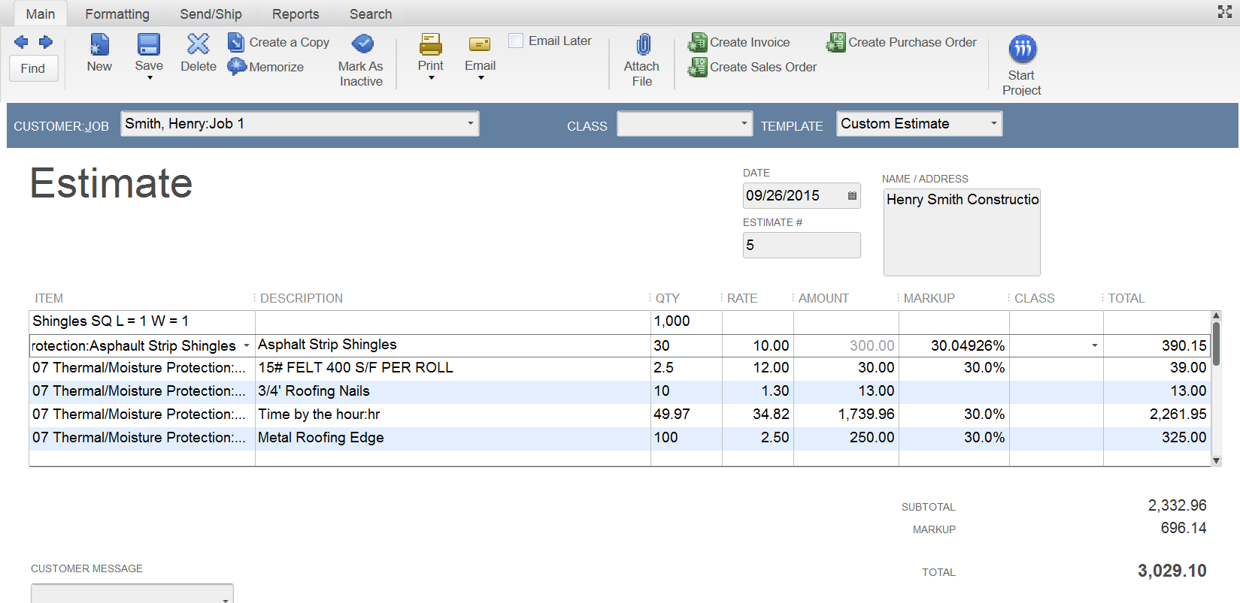Click the line items vertical scrollbar
Screen dimensions: 1240x603
[x=1216, y=345]
